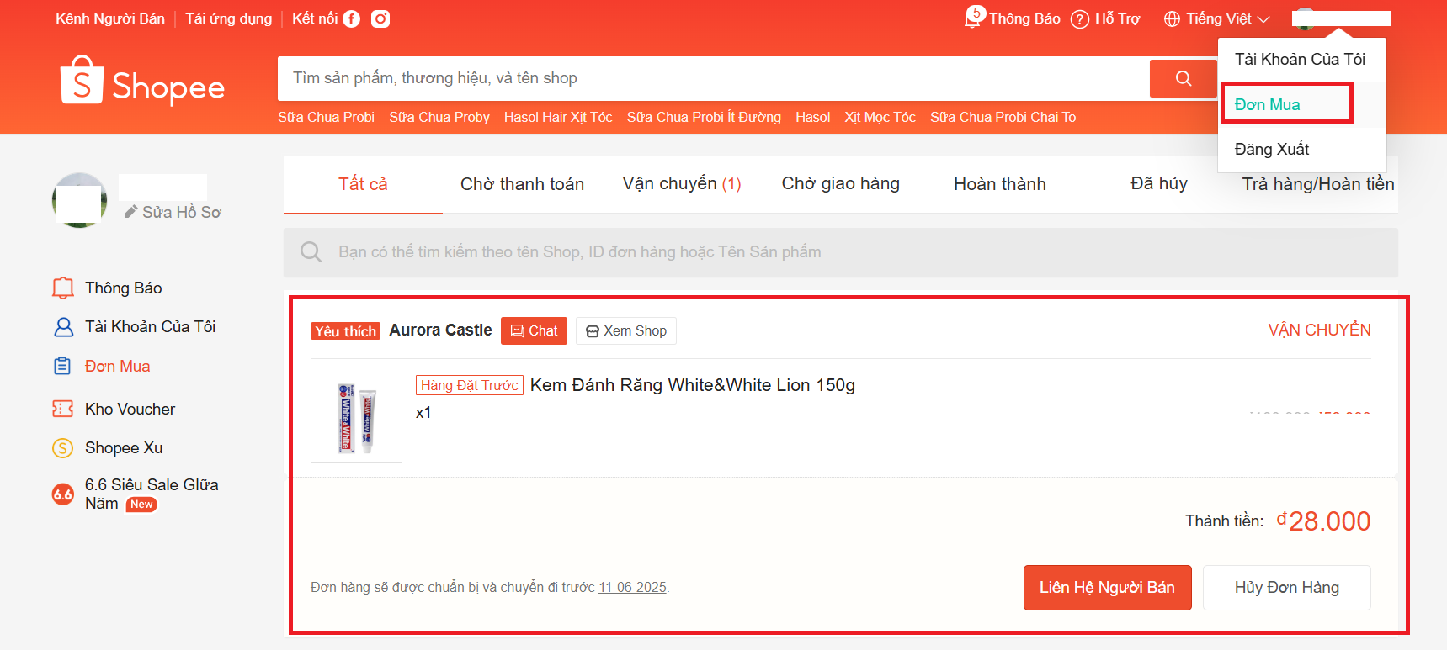Switch to the Trả hàng/Hoàn tiền tab
The image size is (1447, 650).
(x=1318, y=184)
